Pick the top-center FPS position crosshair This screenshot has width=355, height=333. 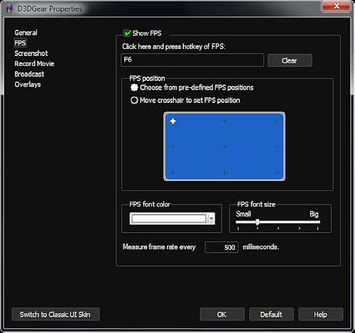click(224, 121)
